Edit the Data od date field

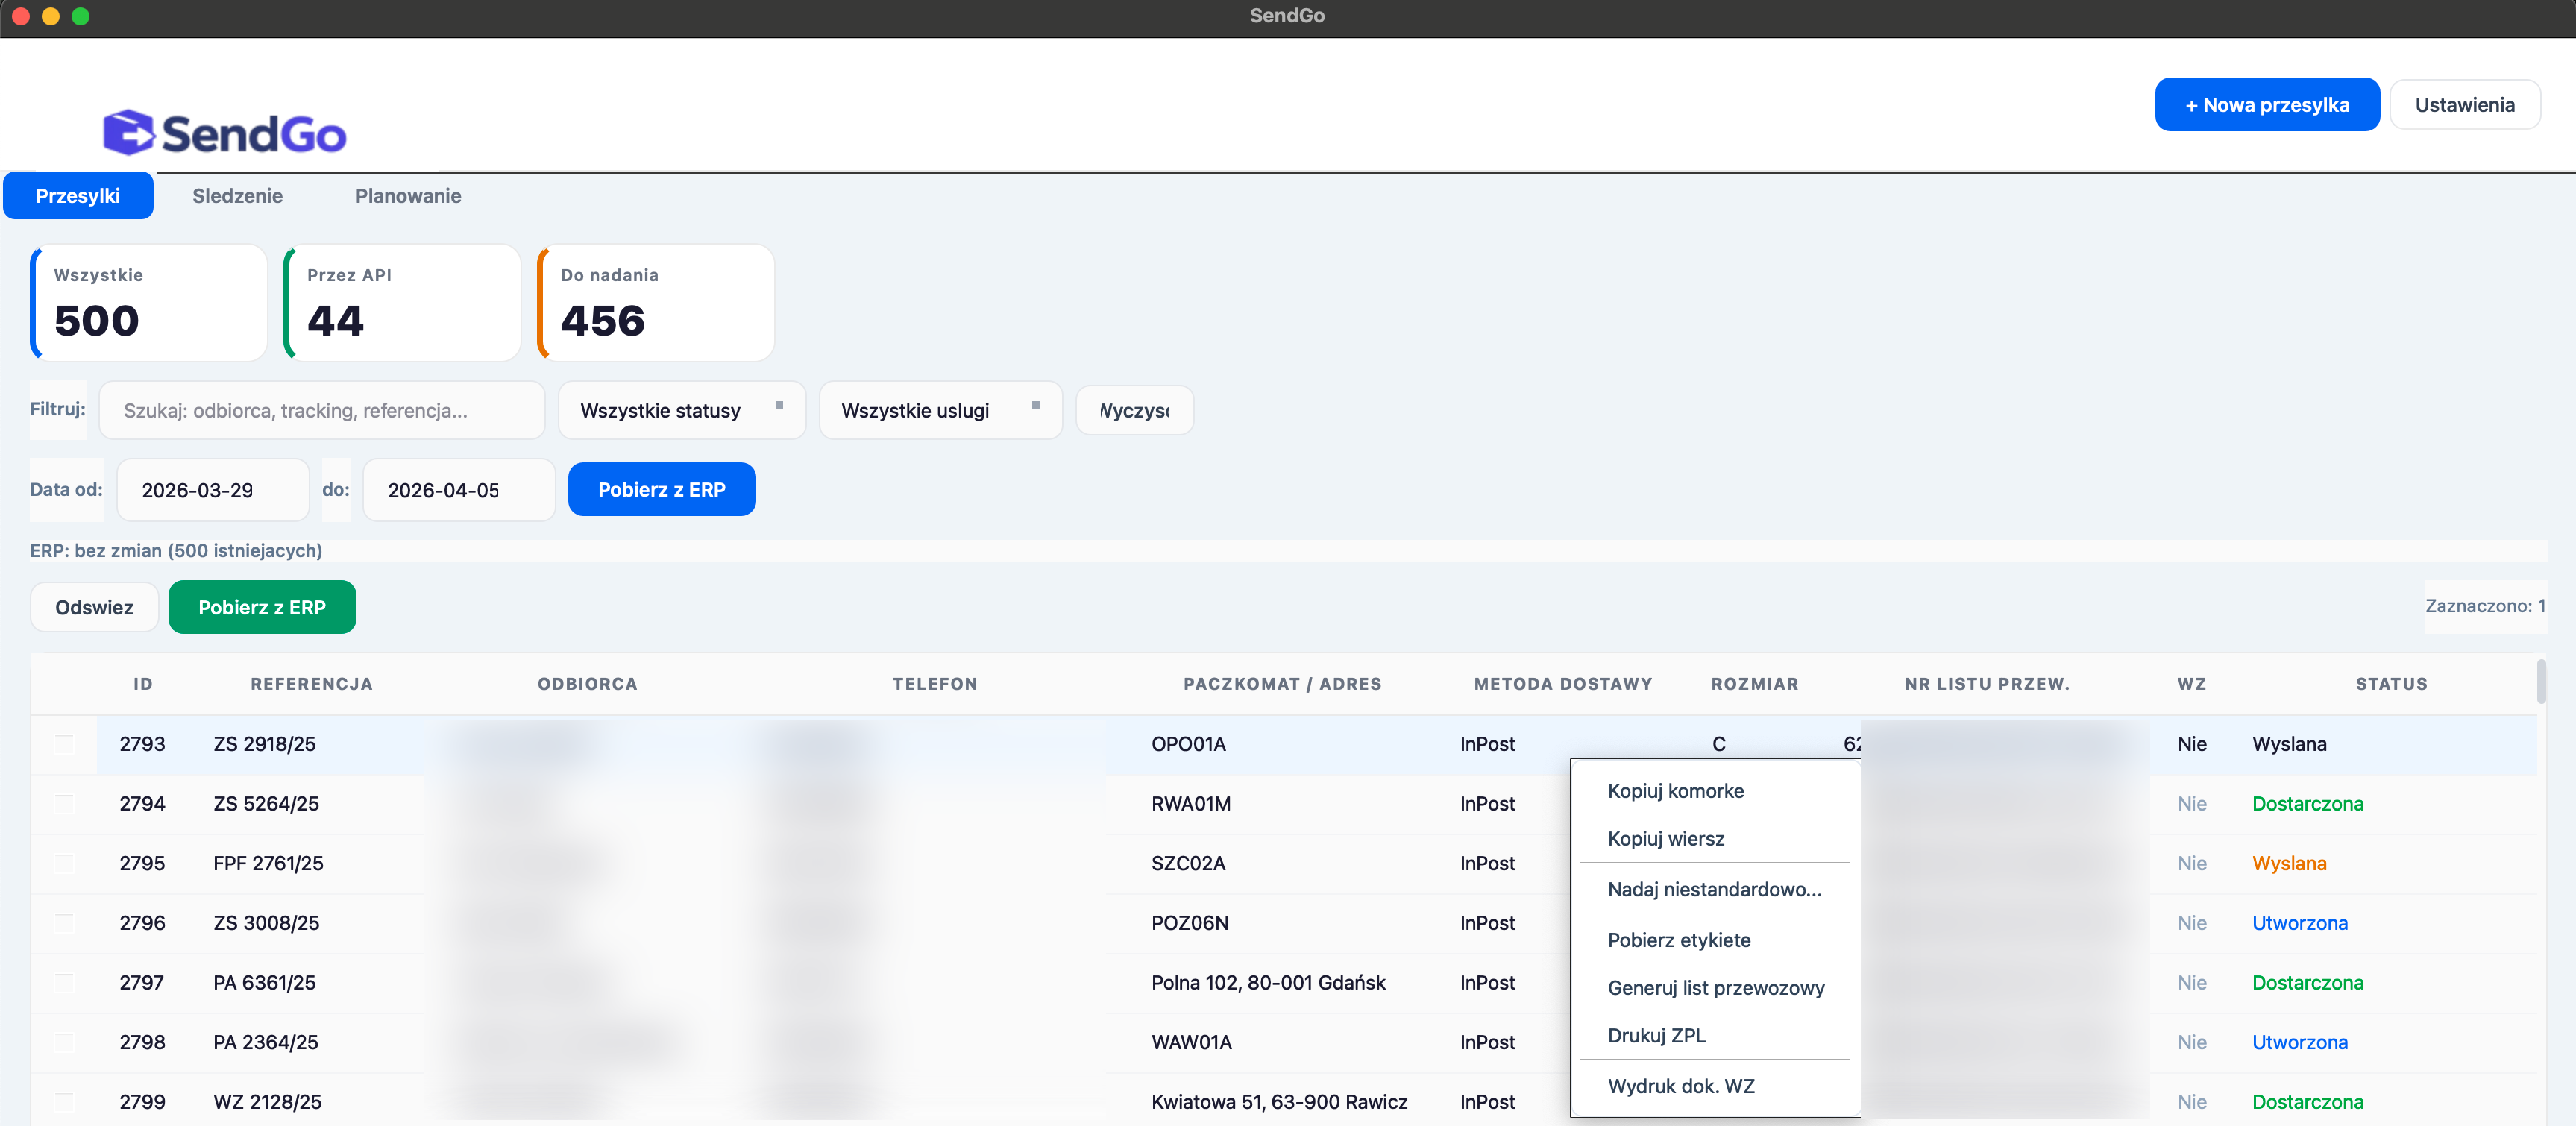click(x=213, y=490)
